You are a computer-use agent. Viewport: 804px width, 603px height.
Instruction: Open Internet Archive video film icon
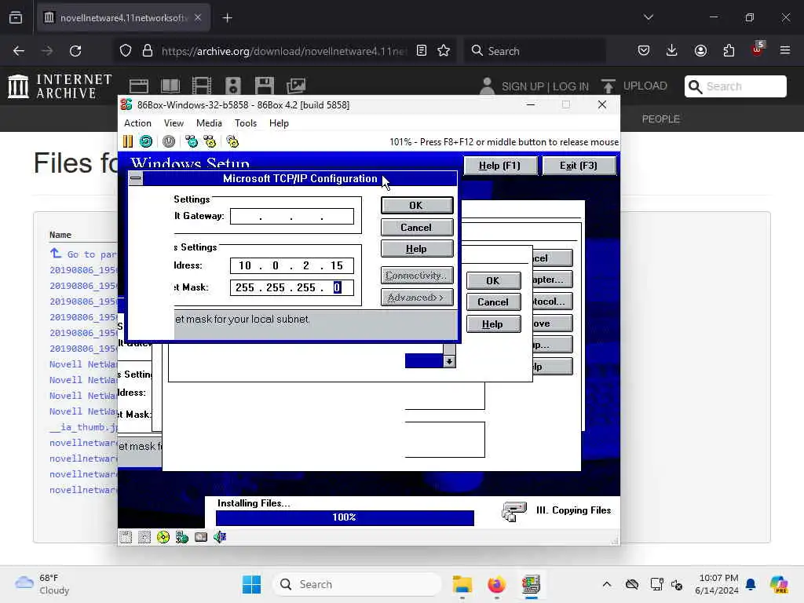[202, 86]
